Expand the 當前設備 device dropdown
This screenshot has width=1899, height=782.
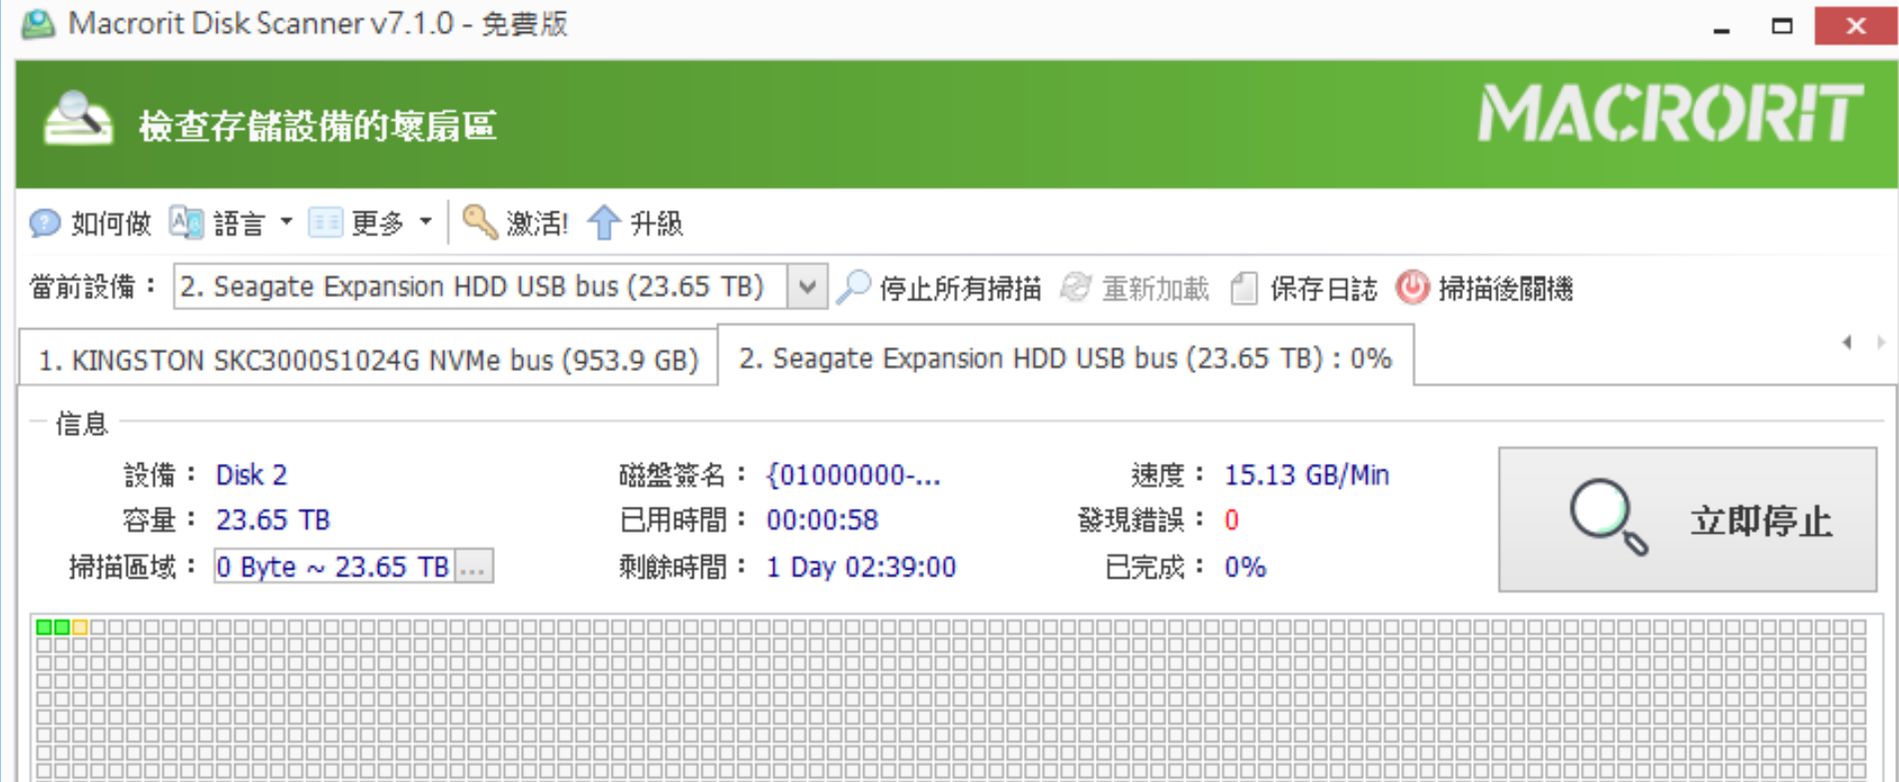click(x=806, y=287)
